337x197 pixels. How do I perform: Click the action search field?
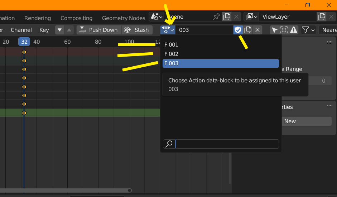click(226, 144)
